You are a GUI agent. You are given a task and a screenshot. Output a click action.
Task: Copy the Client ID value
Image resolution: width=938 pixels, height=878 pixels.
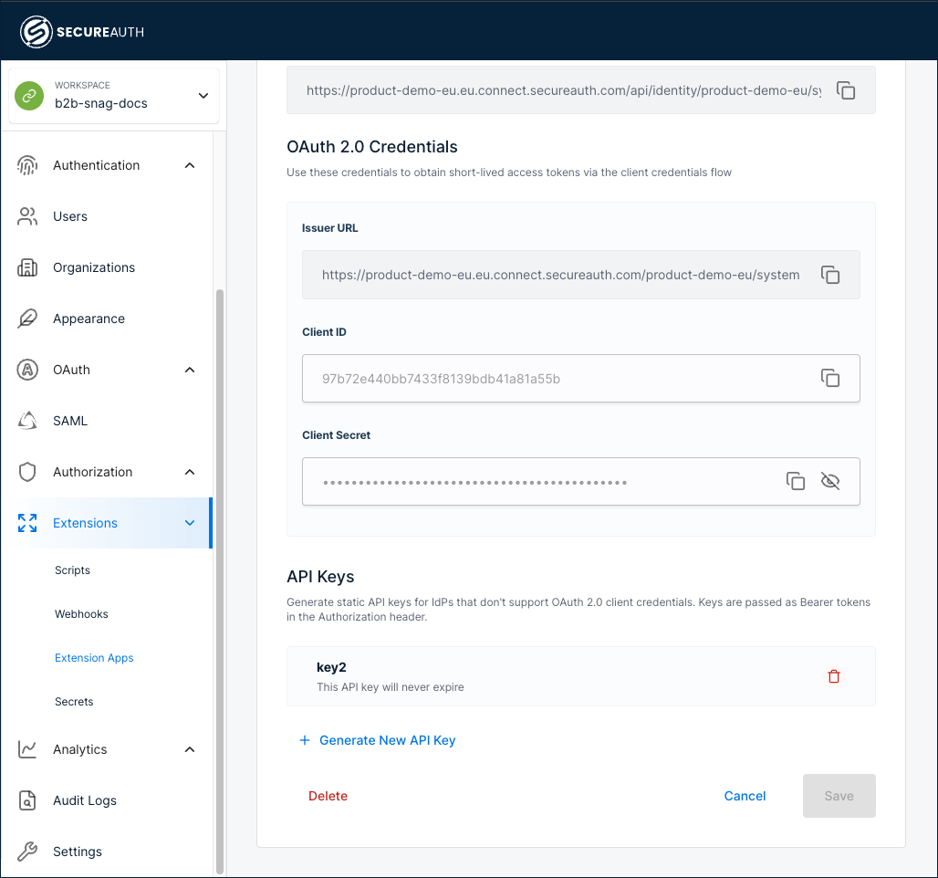pyautogui.click(x=829, y=378)
